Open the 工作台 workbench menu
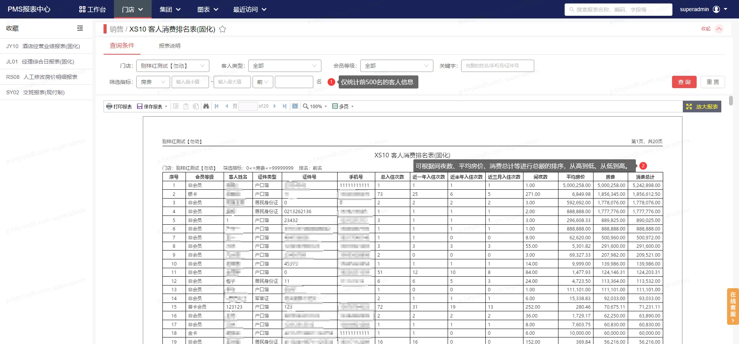Image resolution: width=739 pixels, height=344 pixels. click(92, 9)
